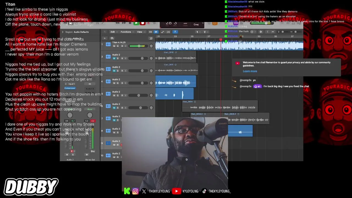Click the Input 1 slot in inspector
Viewport: 352px width, 198px height.
point(71,84)
